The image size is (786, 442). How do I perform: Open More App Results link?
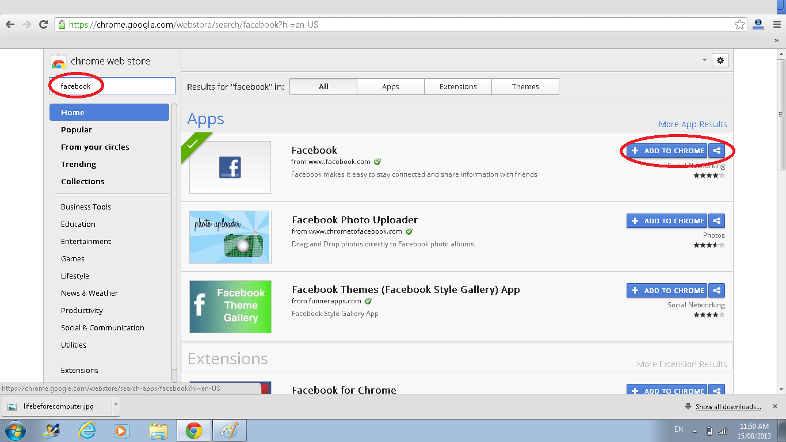pyautogui.click(x=693, y=124)
